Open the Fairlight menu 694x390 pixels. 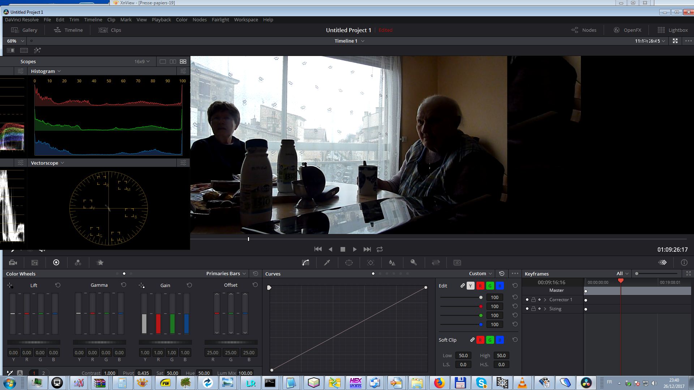220,19
